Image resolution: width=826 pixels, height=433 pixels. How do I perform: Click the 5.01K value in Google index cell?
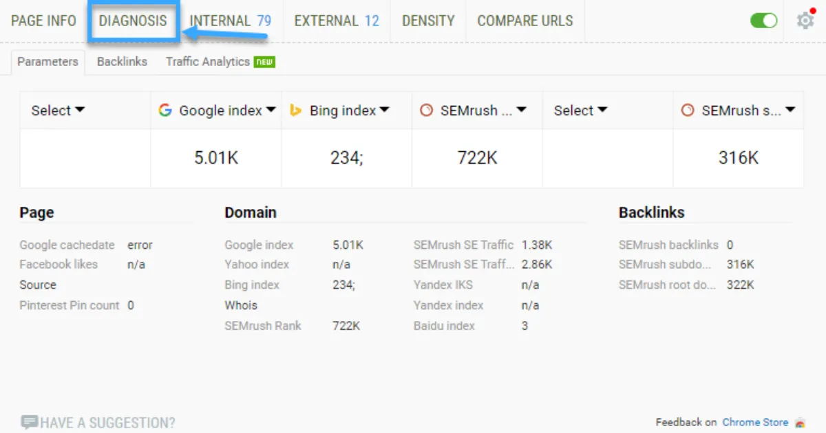click(216, 158)
